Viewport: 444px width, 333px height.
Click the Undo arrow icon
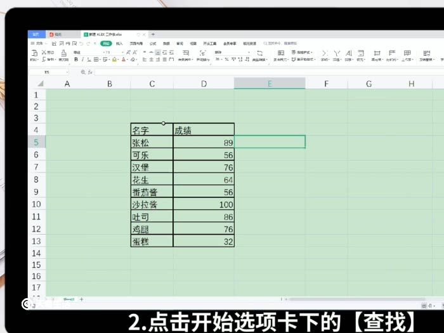81,43
